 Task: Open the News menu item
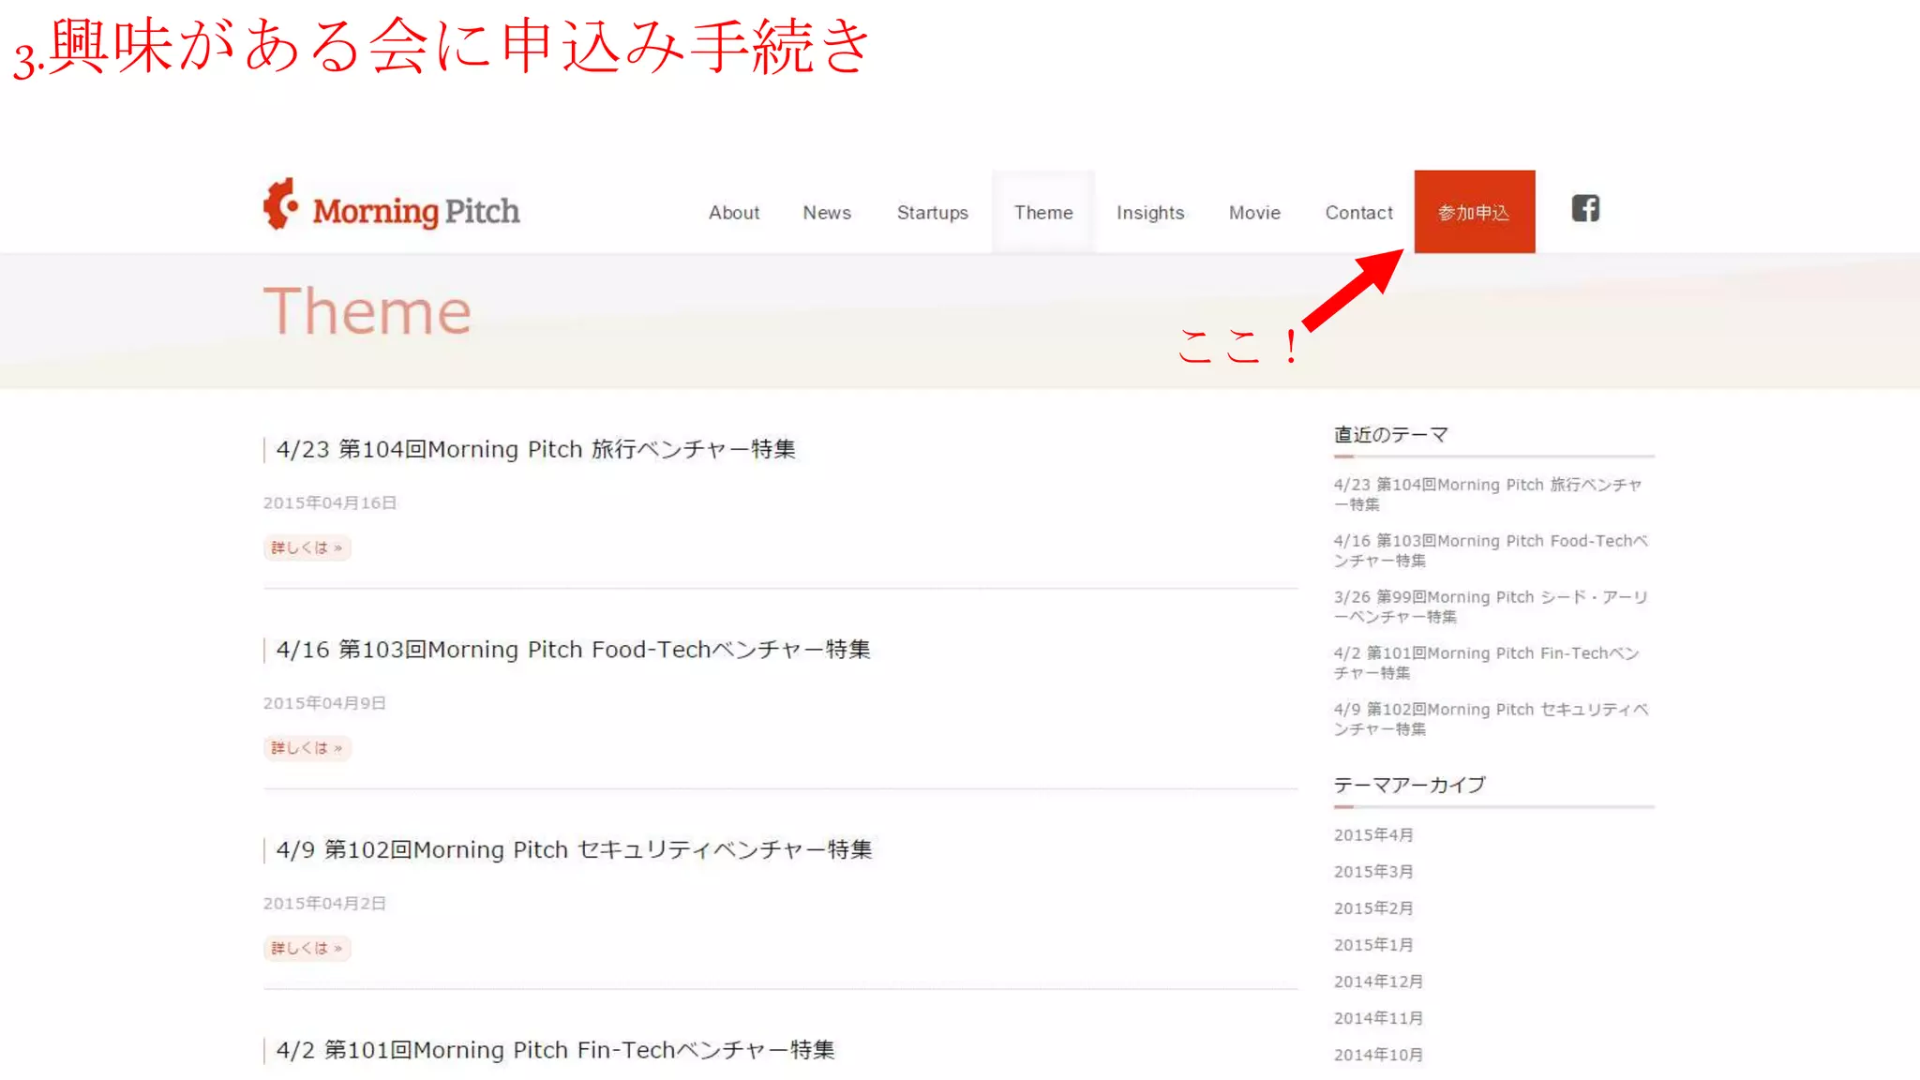point(826,213)
